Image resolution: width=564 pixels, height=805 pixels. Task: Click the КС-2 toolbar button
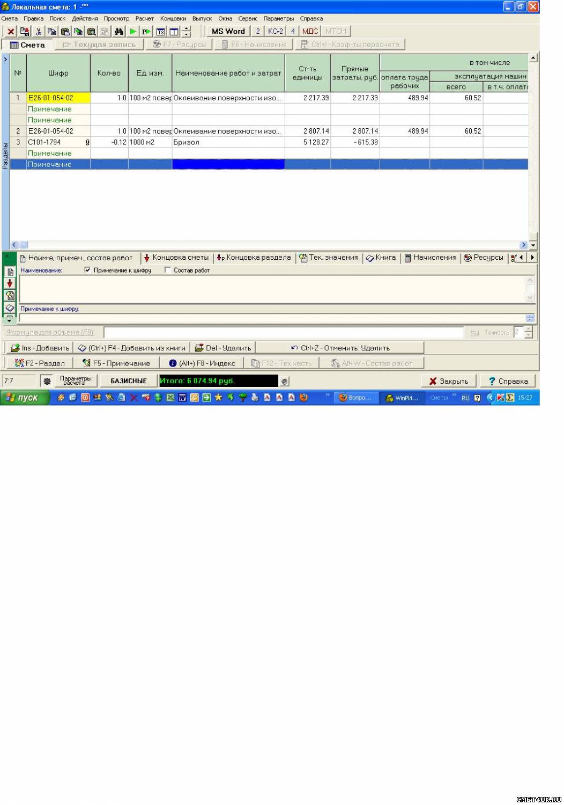(275, 31)
